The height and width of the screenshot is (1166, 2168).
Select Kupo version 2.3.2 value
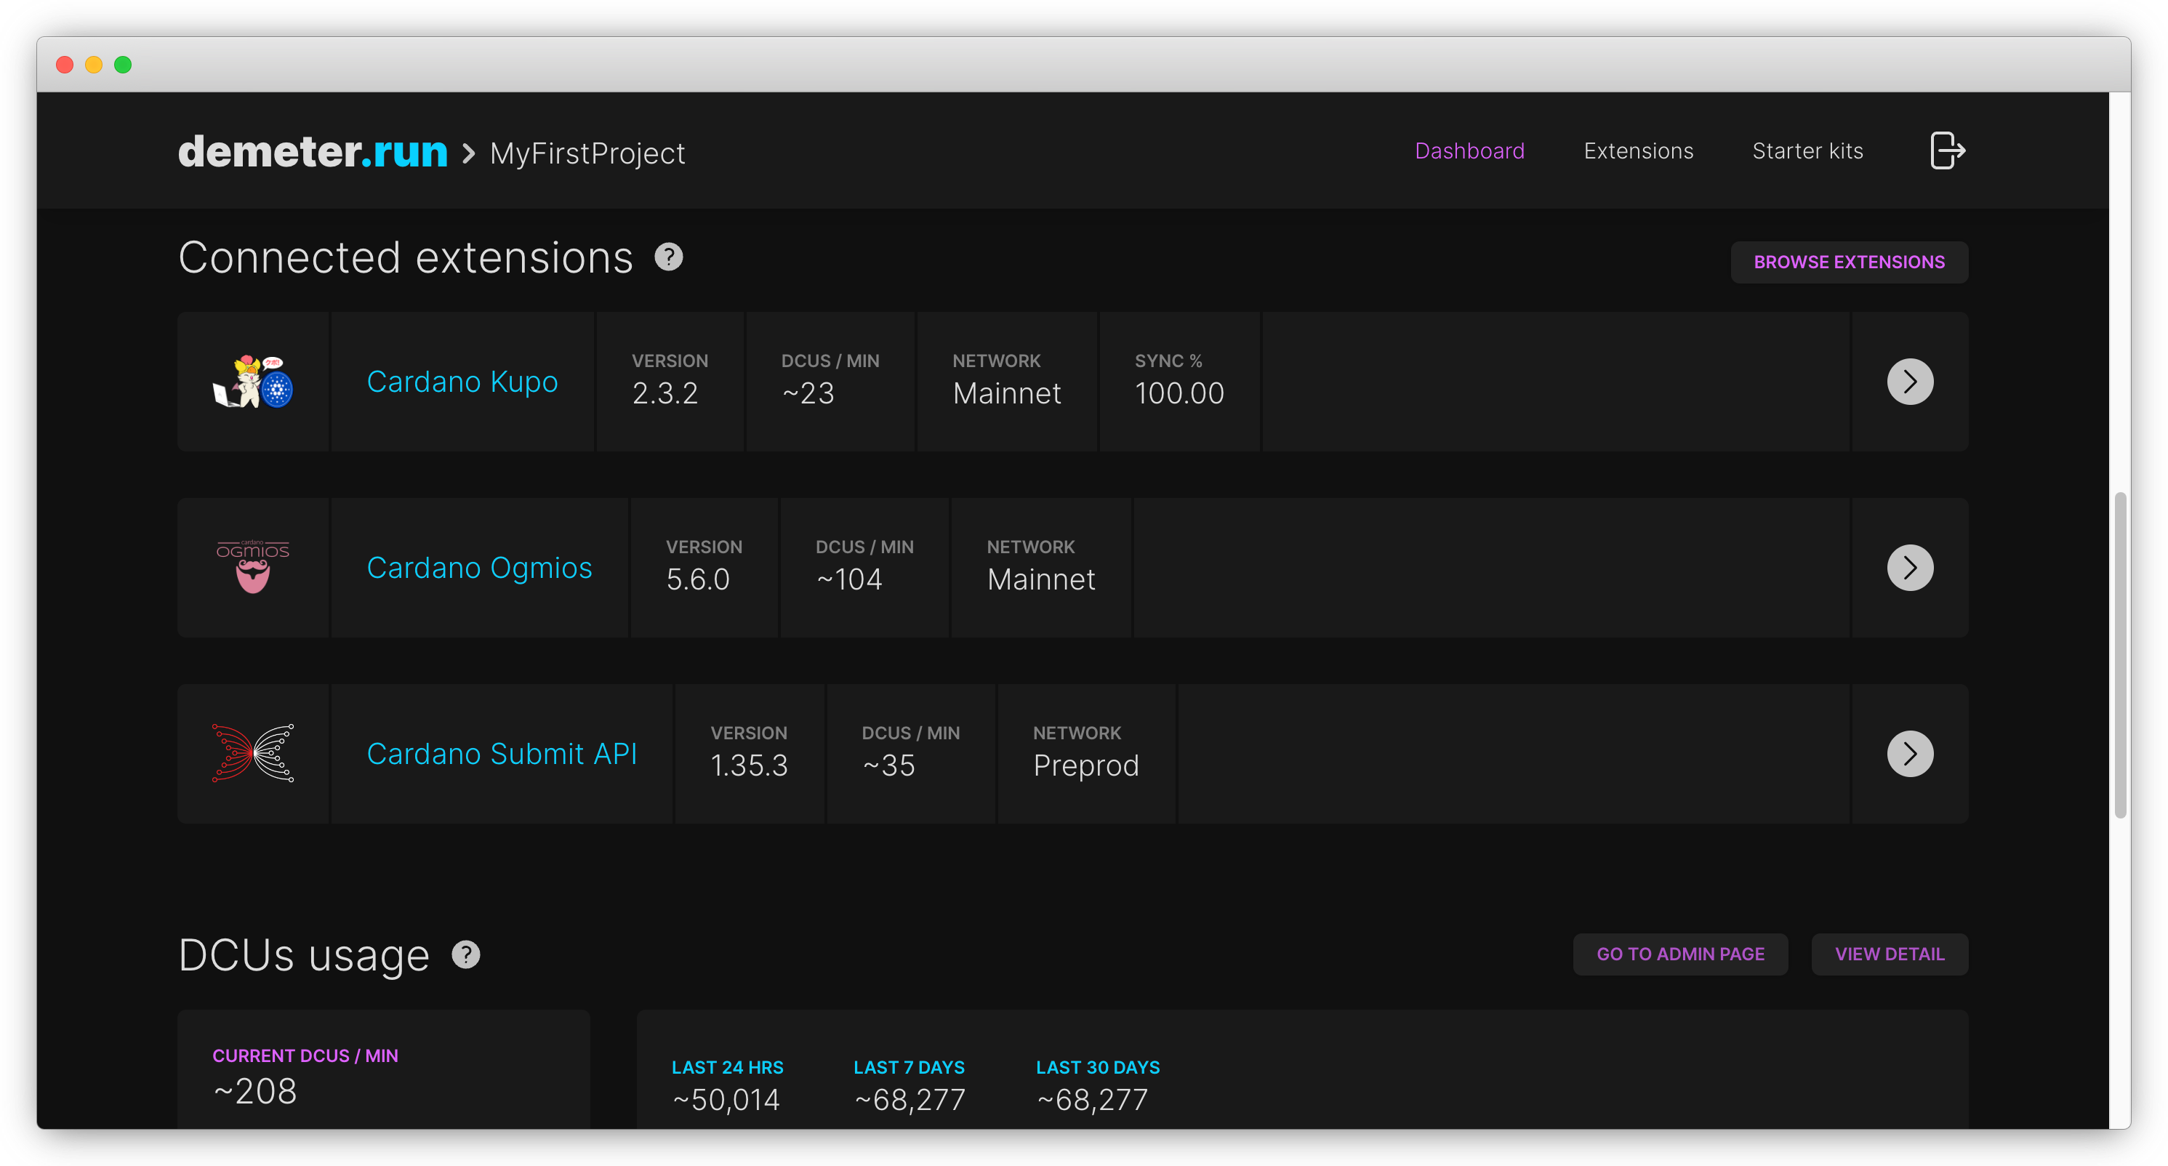point(665,394)
